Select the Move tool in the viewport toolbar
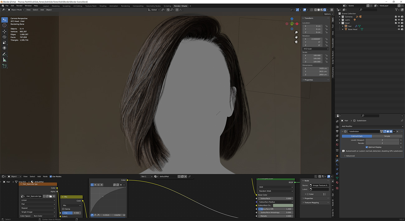Image resolution: width=405 pixels, height=221 pixels. 4,31
